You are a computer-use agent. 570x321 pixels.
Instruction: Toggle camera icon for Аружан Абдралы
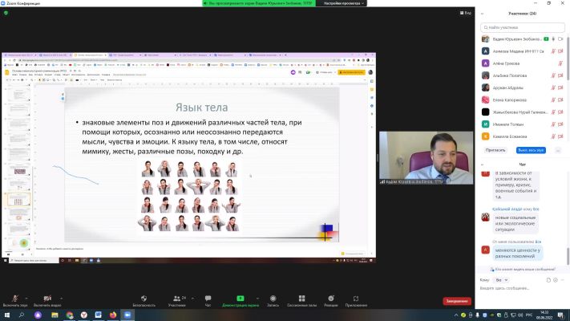[x=560, y=87]
